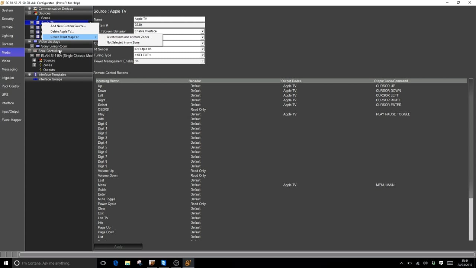
Task: Open File Explorer from the taskbar
Action: tap(128, 263)
